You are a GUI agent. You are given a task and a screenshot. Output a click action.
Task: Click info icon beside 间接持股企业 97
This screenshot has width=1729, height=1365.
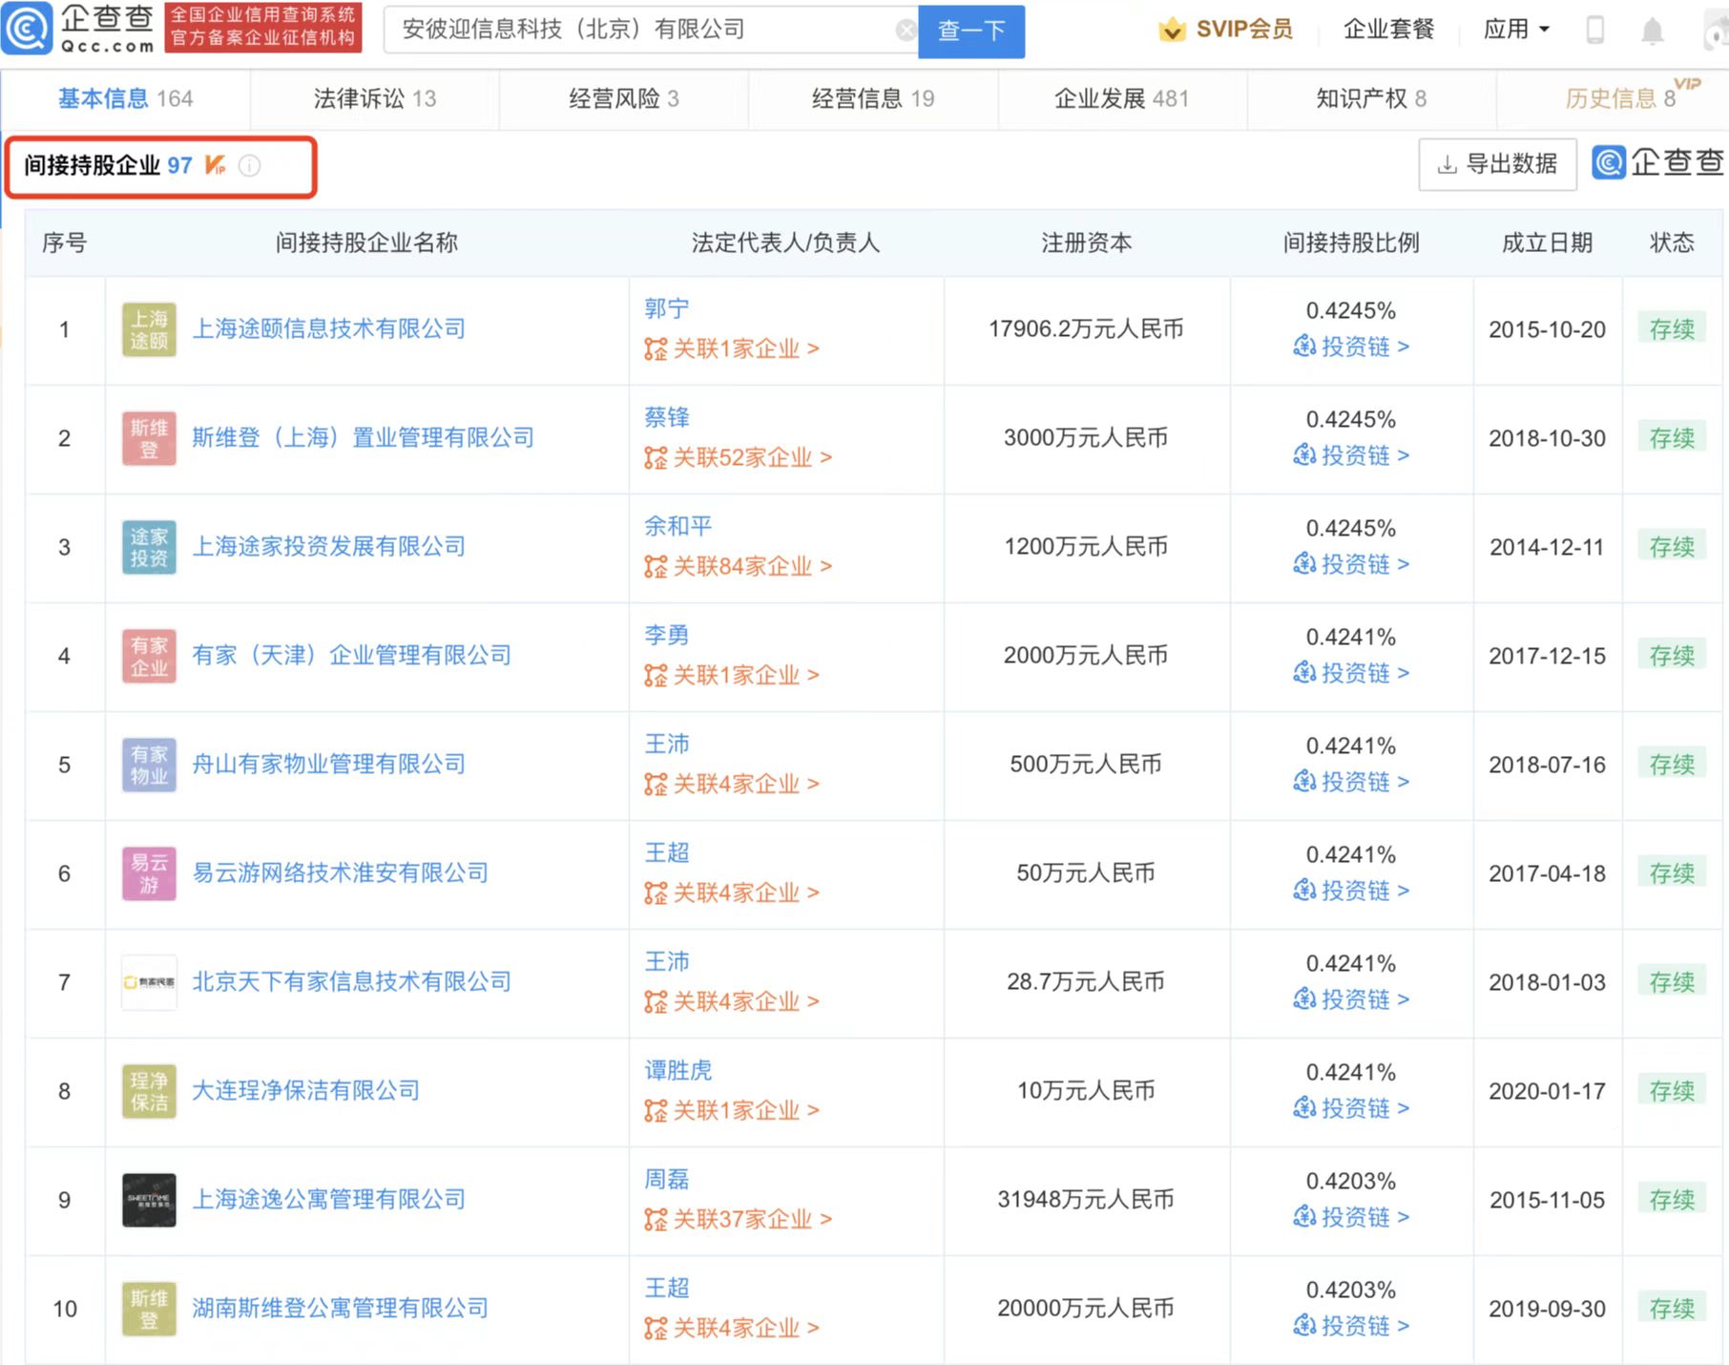pyautogui.click(x=249, y=166)
